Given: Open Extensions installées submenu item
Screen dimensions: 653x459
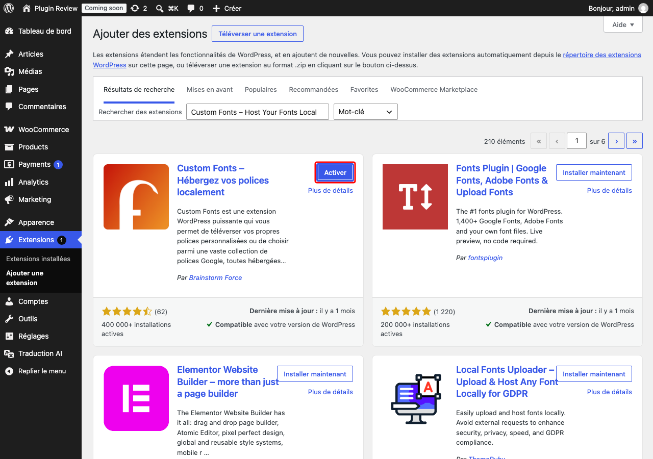Looking at the screenshot, I should tap(38, 259).
